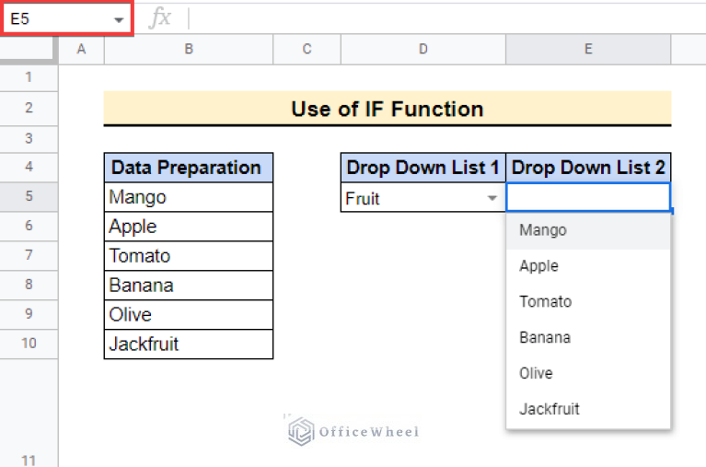Click the Data Preparation header cell
The image size is (706, 467).
pyautogui.click(x=189, y=168)
